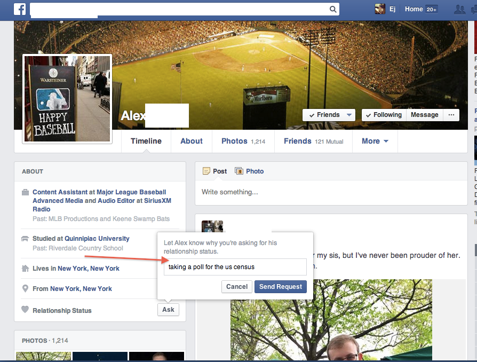477x362 pixels.
Task: Open the Friends dropdown button
Action: coord(329,115)
